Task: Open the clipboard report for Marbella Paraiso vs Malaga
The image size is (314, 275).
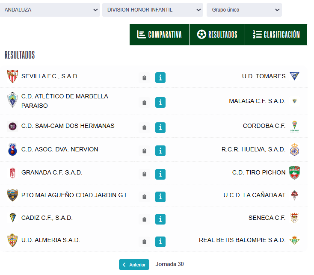Action: click(144, 103)
